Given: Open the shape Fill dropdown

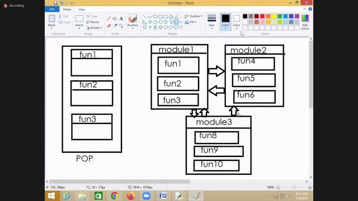Looking at the screenshot, I should pyautogui.click(x=190, y=22).
